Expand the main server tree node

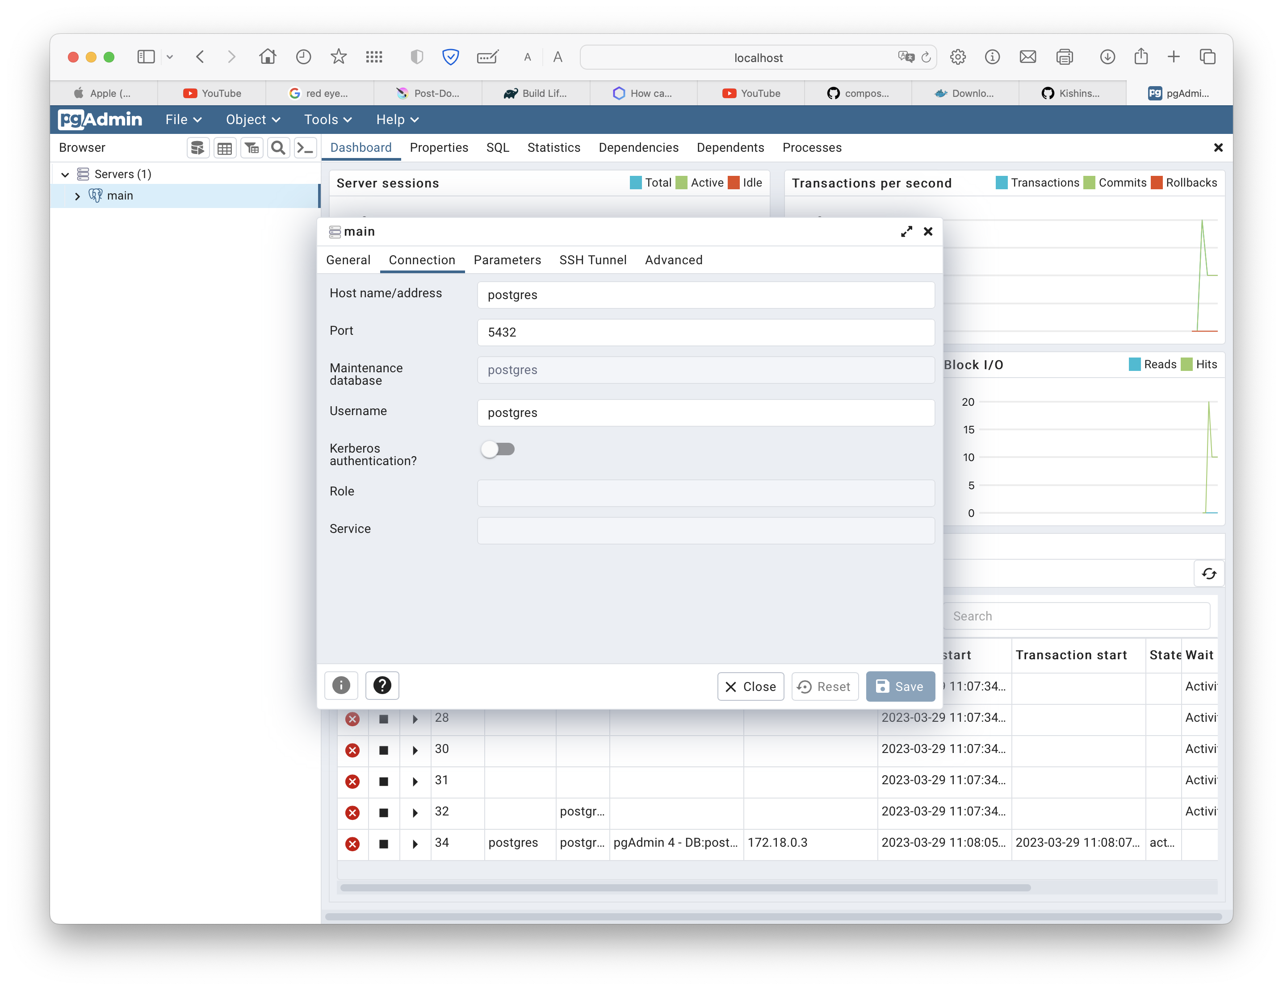[x=78, y=196]
